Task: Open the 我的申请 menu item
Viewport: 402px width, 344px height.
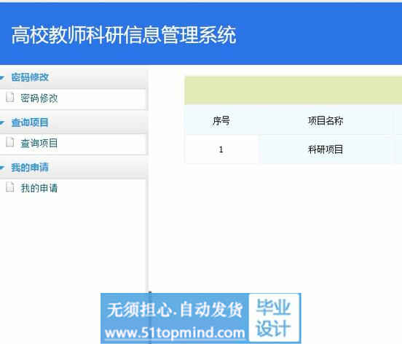Action: tap(39, 188)
